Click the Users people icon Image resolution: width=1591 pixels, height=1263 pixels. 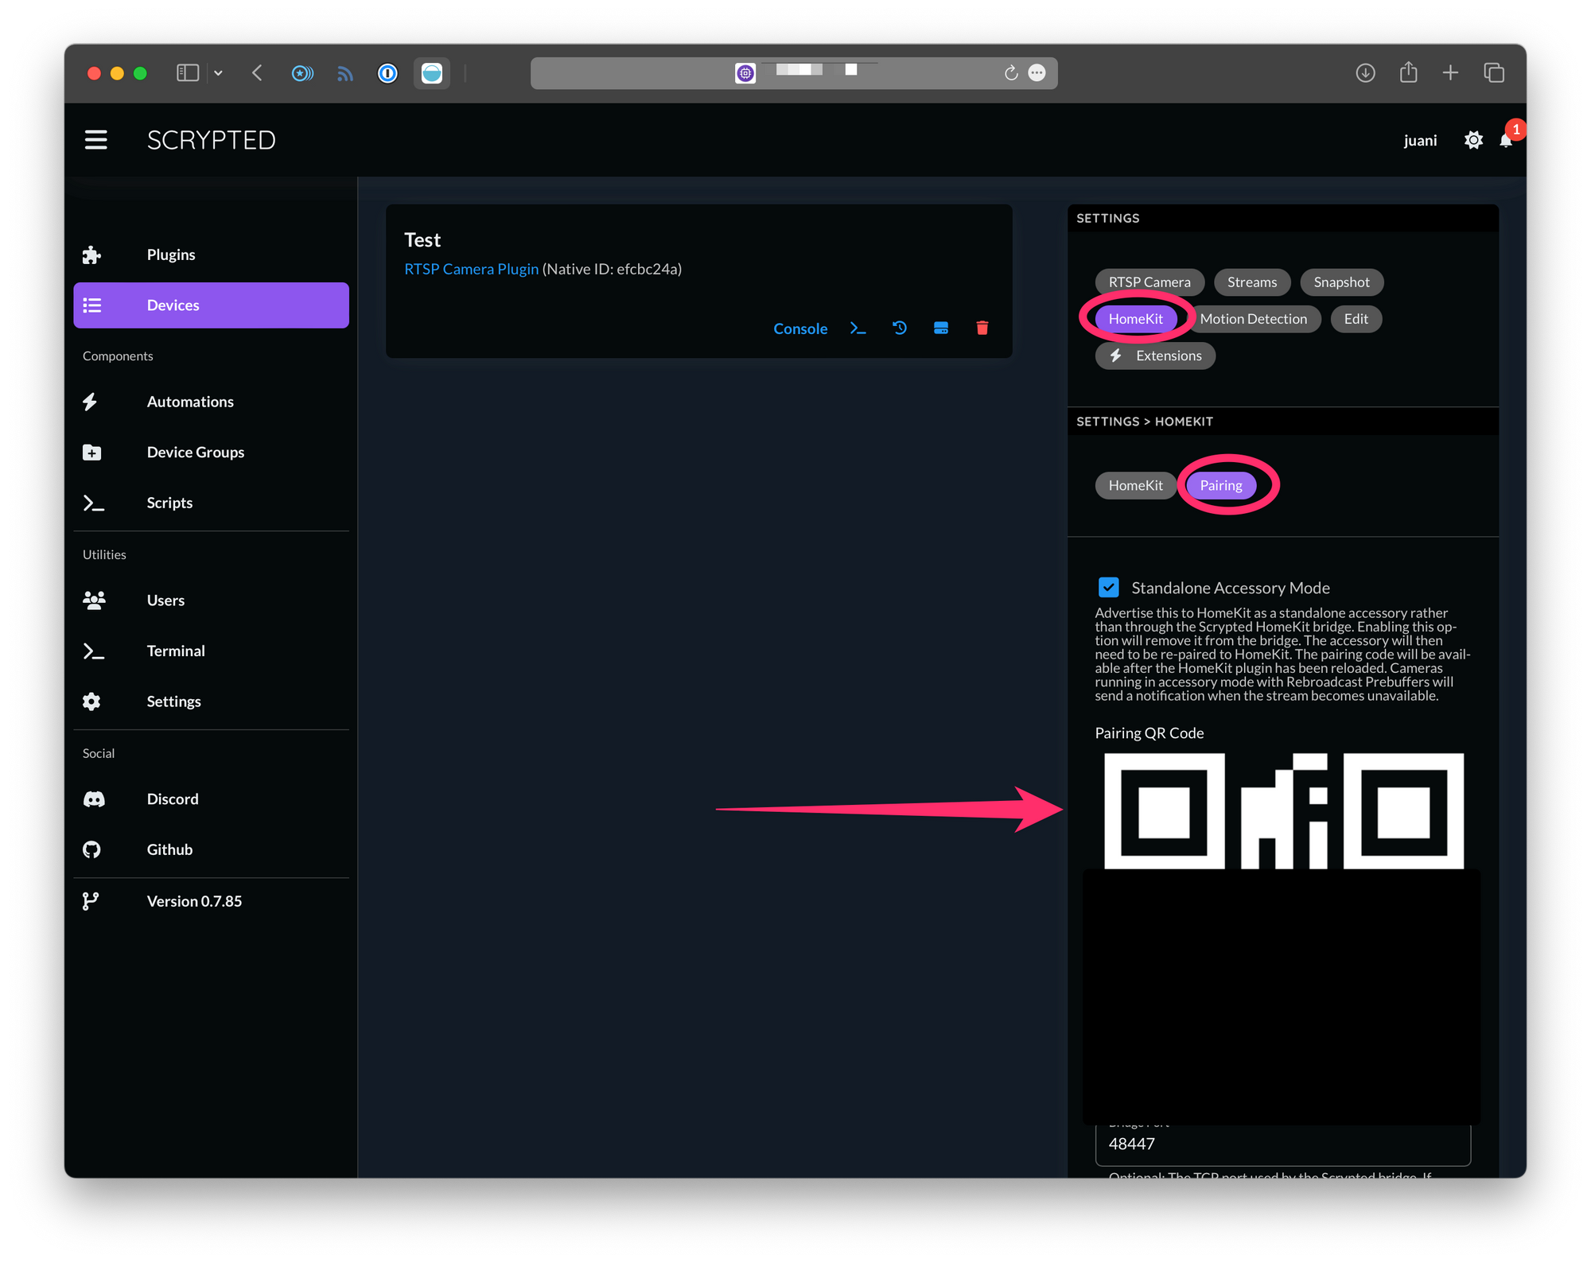[94, 600]
